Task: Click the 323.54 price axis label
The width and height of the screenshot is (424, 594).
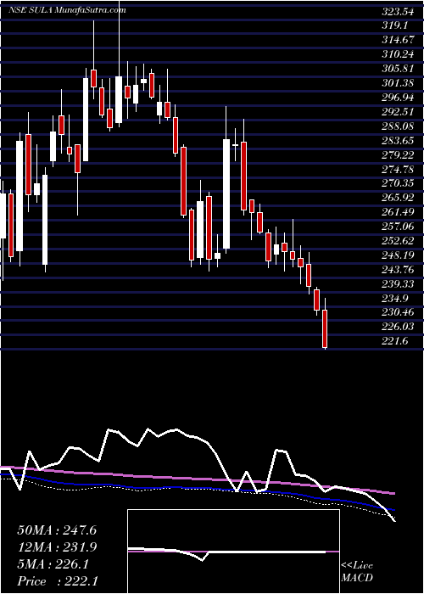Action: point(397,12)
